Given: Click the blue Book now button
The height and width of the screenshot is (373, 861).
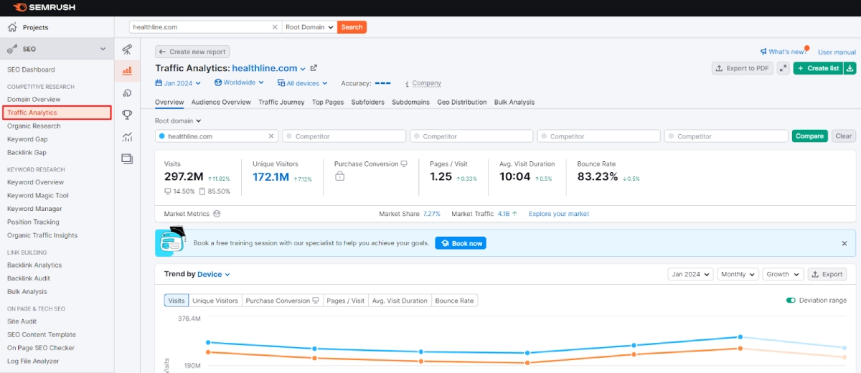Looking at the screenshot, I should point(461,243).
